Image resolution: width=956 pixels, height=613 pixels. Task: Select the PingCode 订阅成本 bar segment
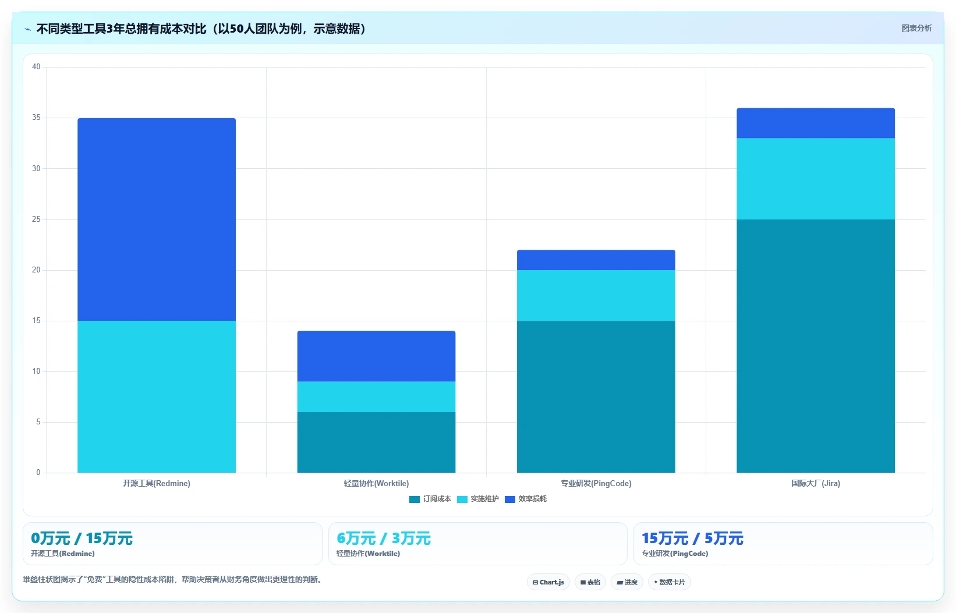(596, 396)
